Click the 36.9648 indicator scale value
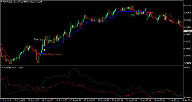This screenshot has height=102, width=192. [187, 98]
